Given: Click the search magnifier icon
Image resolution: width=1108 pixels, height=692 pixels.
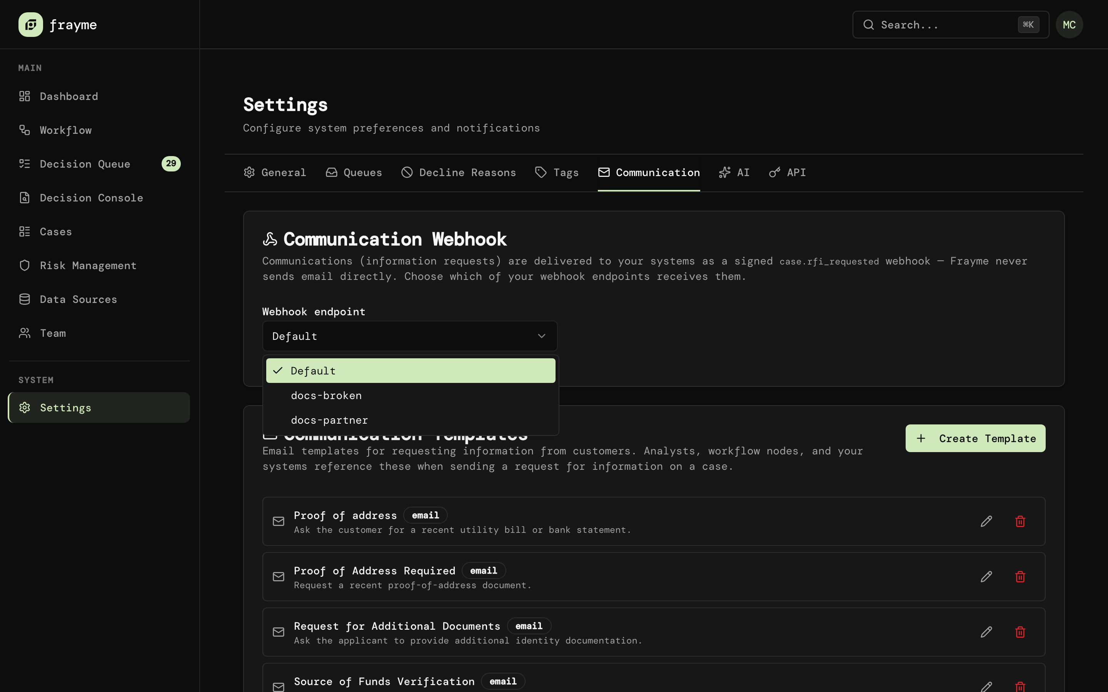Looking at the screenshot, I should tap(869, 25).
